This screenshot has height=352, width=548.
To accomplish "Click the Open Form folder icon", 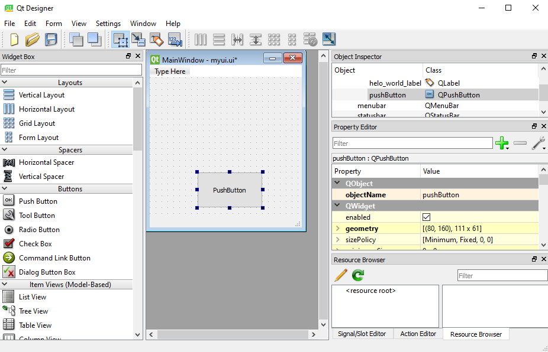I will click(x=33, y=40).
